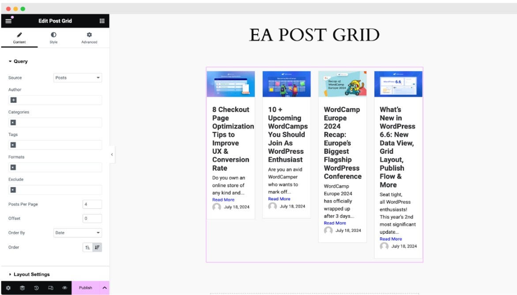Image resolution: width=517 pixels, height=295 pixels.
Task: Set Order to ascending
Action: coord(87,247)
